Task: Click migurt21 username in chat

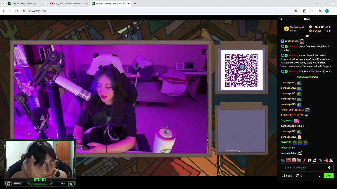Action: pyautogui.click(x=286, y=148)
